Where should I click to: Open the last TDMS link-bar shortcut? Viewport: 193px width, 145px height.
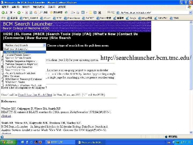coord(174,18)
